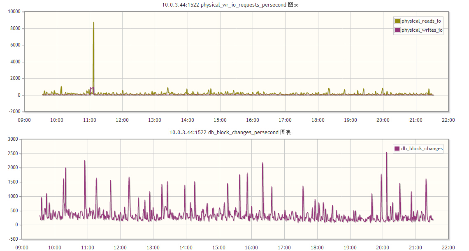Click the db_block_changes peak before 11:00
The image size is (469, 251).
85,161
